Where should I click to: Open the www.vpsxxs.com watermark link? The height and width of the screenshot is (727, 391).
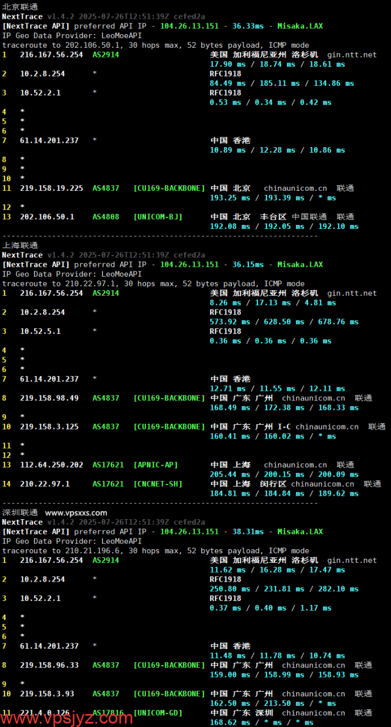click(x=76, y=513)
